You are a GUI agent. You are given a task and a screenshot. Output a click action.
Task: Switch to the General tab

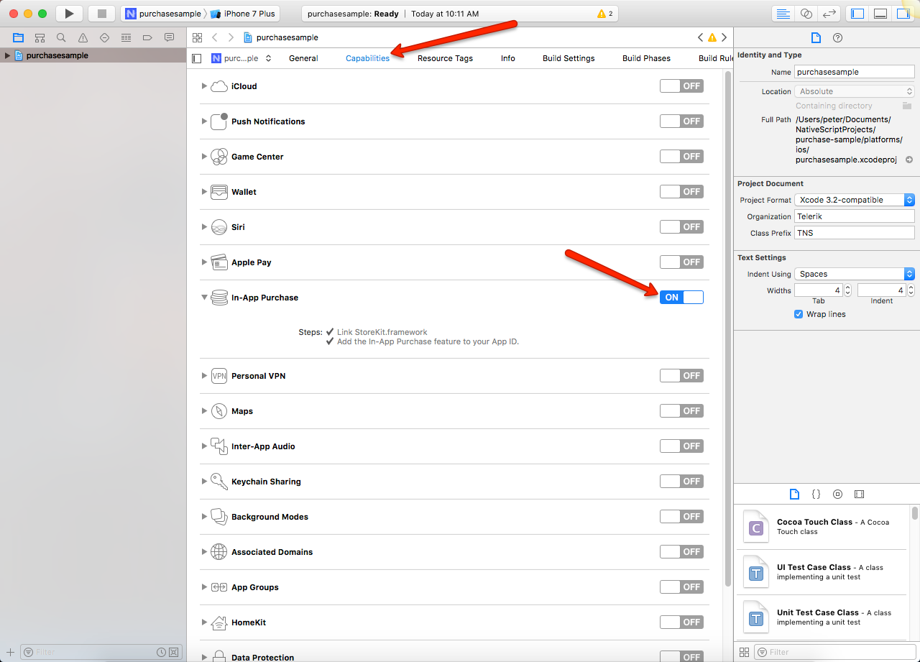(x=303, y=58)
